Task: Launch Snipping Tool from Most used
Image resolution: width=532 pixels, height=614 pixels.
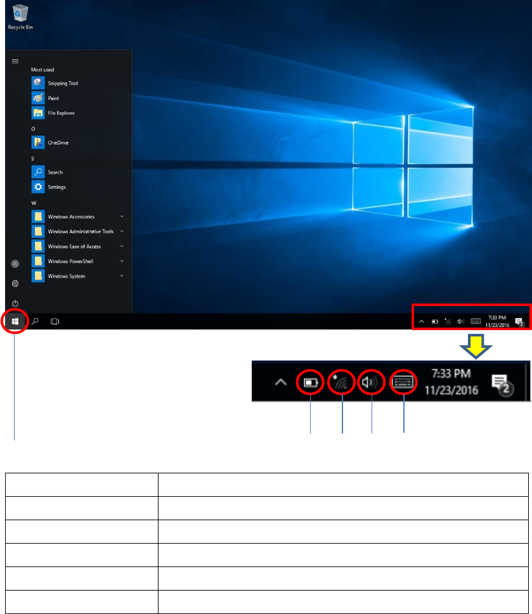Action: pyautogui.click(x=55, y=83)
